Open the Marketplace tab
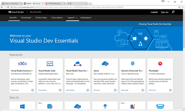Screen dimensions: 185x111 point(86,18)
